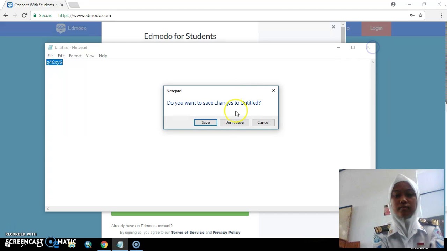Open the Screencast-O-Matic recorder taskbar icon
This screenshot has height=251, width=447.
(x=136, y=245)
